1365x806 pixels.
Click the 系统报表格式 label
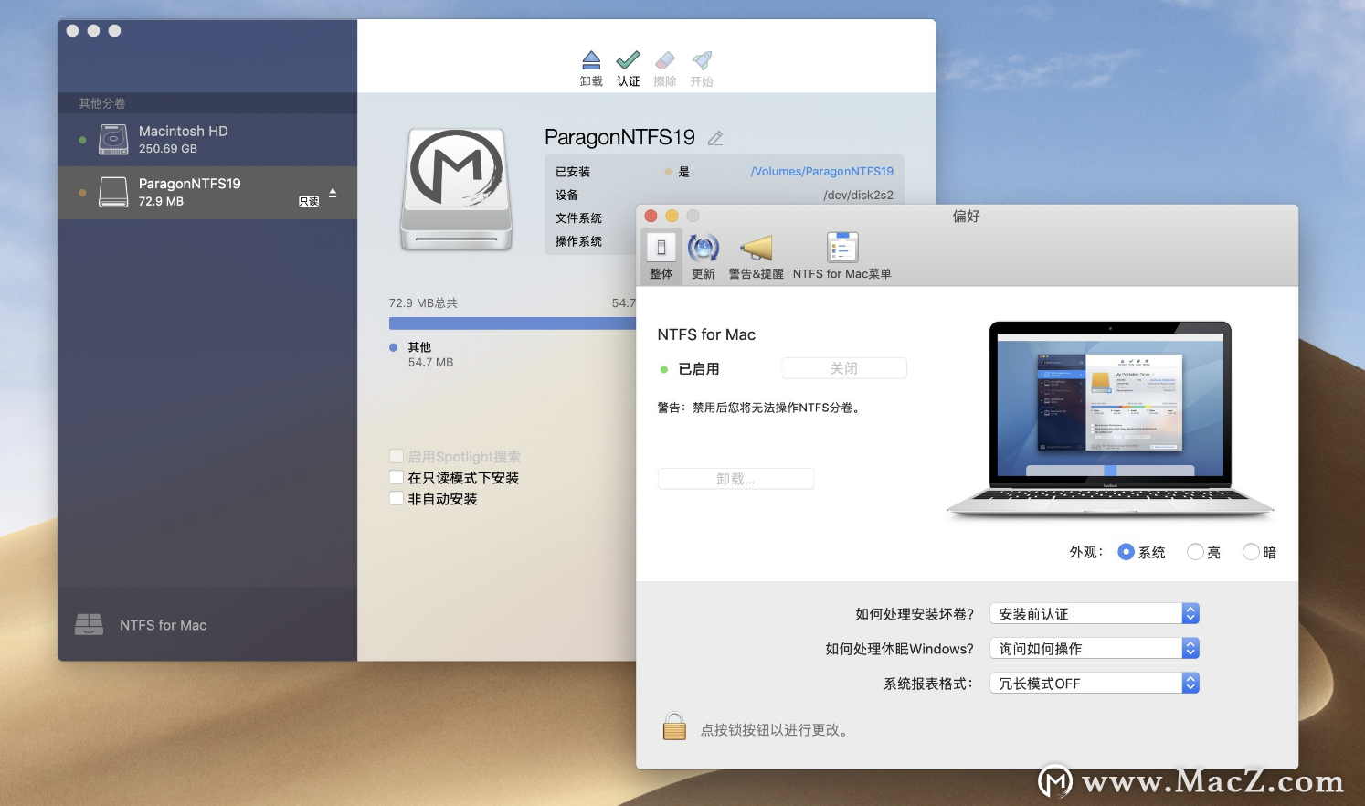click(928, 684)
